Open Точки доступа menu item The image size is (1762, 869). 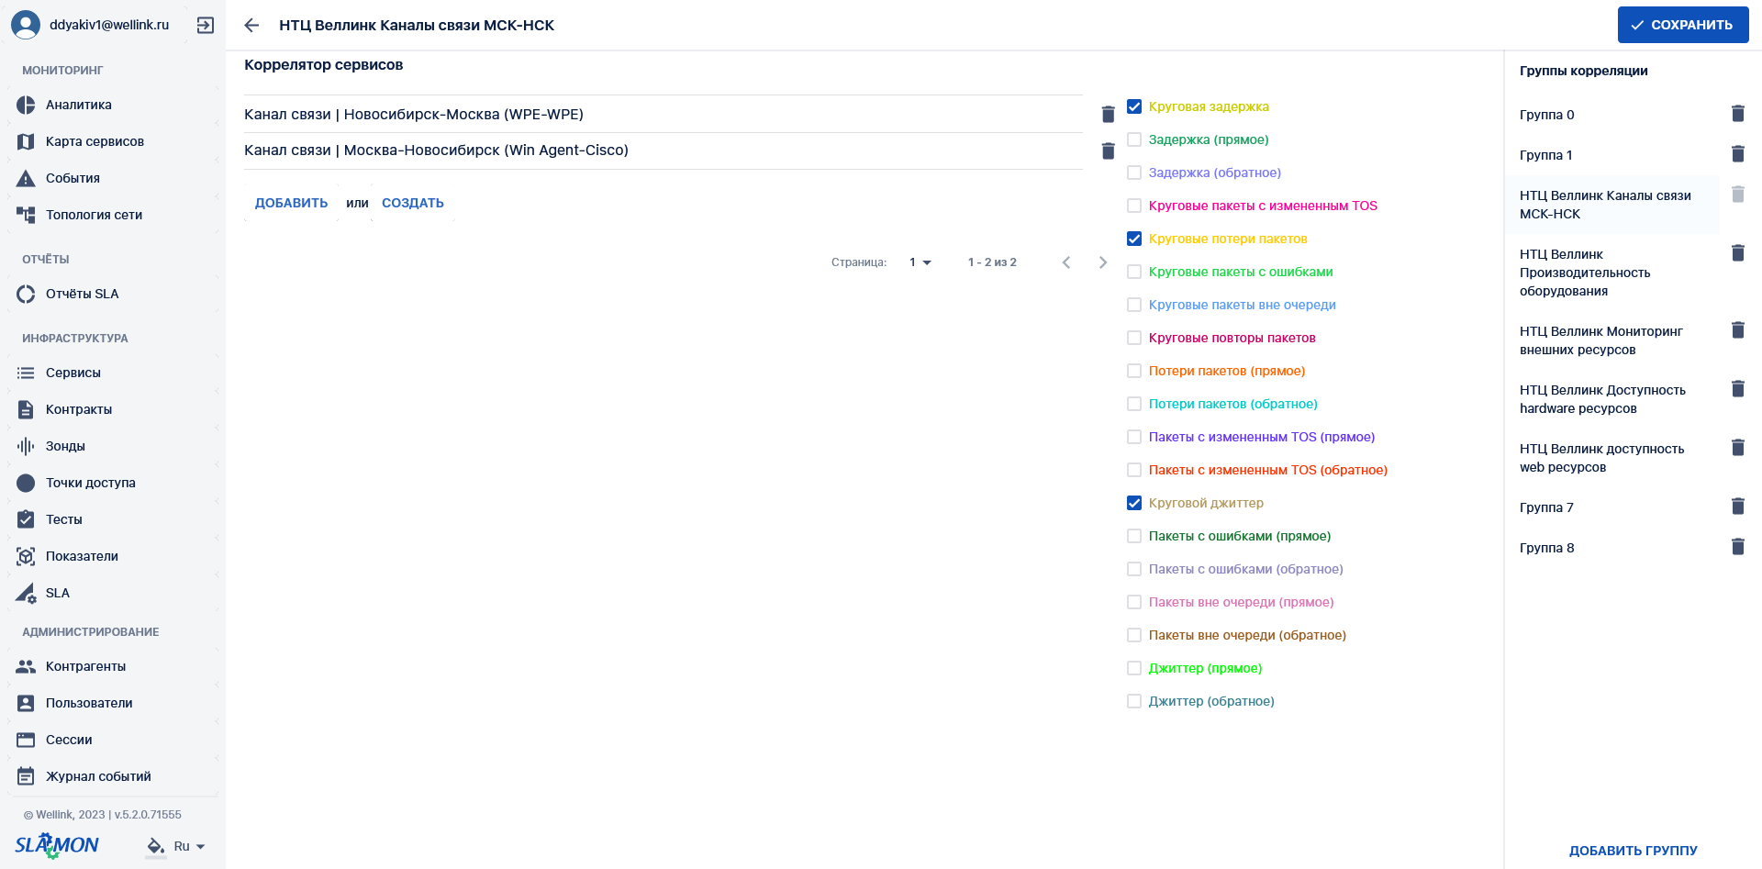coord(112,483)
